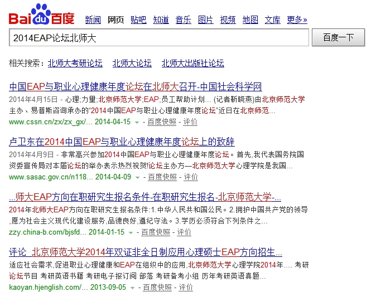
Task: Open the 新闻 tab
Action: pos(93,20)
